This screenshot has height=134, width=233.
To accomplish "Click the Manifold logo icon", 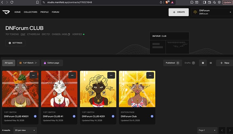I will click(6, 12).
